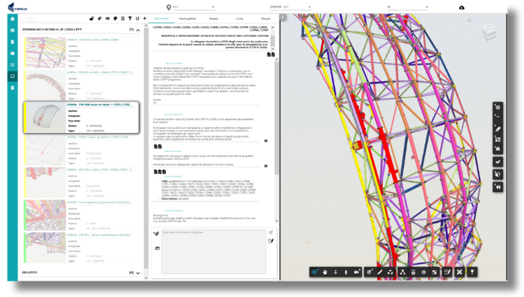Toggle the eye visibility icon in the issue toolbar

click(x=107, y=19)
